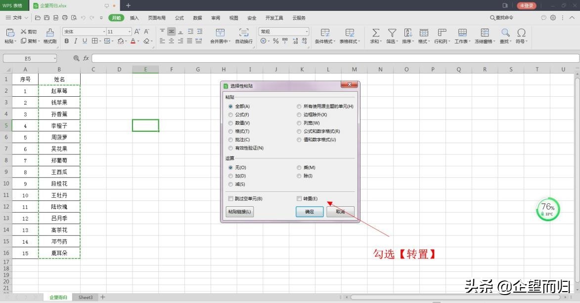The image size is (580, 303).
Task: Click the Conditional Formatting (条件格式) icon
Action: click(x=325, y=33)
